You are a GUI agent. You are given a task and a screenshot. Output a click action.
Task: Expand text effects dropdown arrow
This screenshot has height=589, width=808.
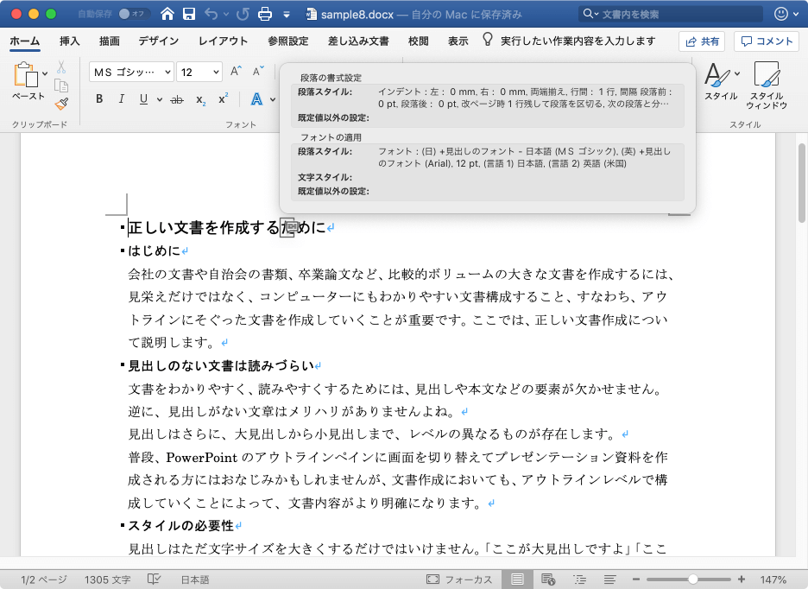[x=273, y=99]
